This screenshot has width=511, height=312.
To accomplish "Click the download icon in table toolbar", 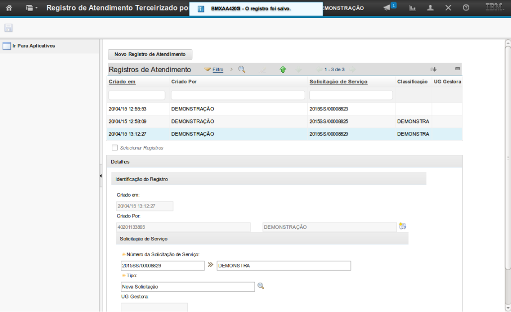I will pos(433,70).
